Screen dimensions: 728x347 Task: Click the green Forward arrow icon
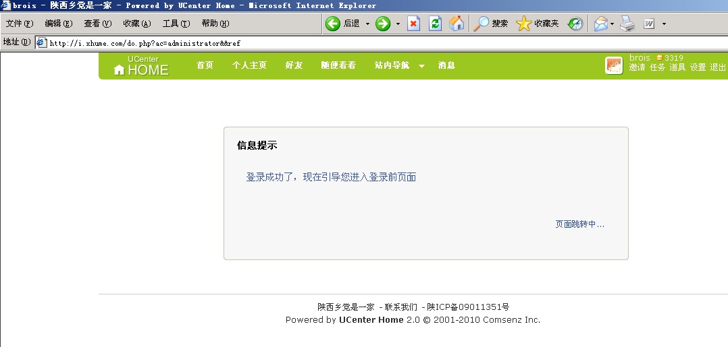pos(382,24)
